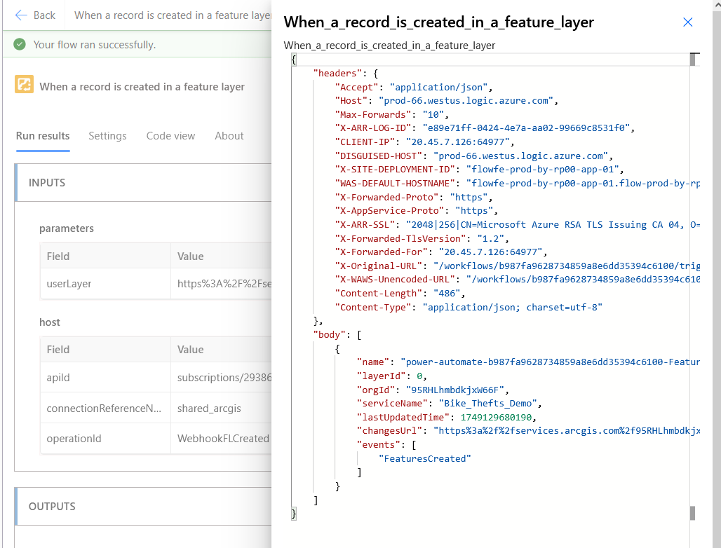
Task: Click the 'Your flow ran successfully.' message
Action: pos(94,45)
